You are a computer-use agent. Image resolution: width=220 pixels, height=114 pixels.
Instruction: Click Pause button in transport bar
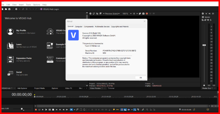tap(50, 110)
